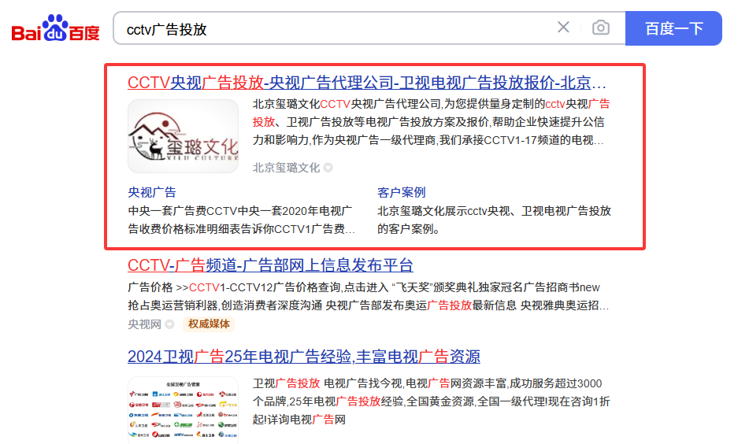The width and height of the screenshot is (738, 444).
Task: Clear the search box with the X icon
Action: pyautogui.click(x=563, y=28)
